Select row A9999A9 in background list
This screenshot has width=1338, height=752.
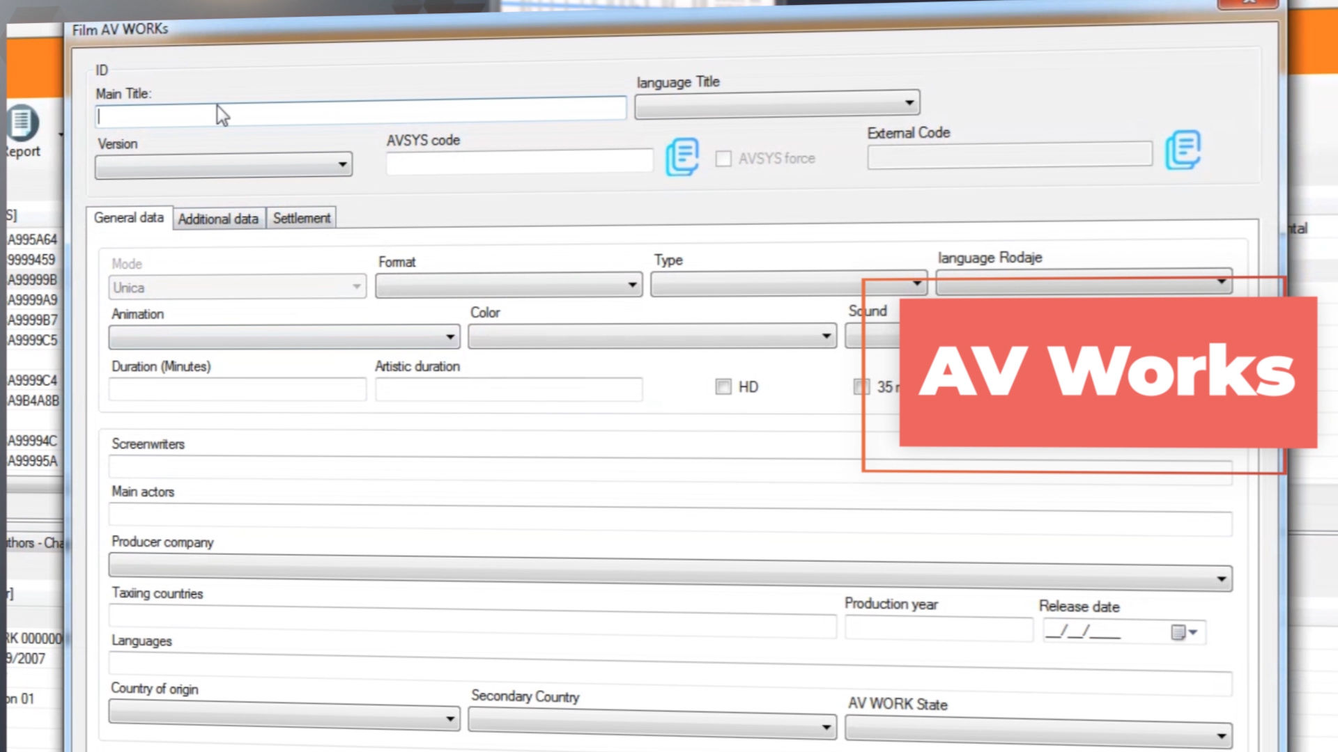[33, 300]
